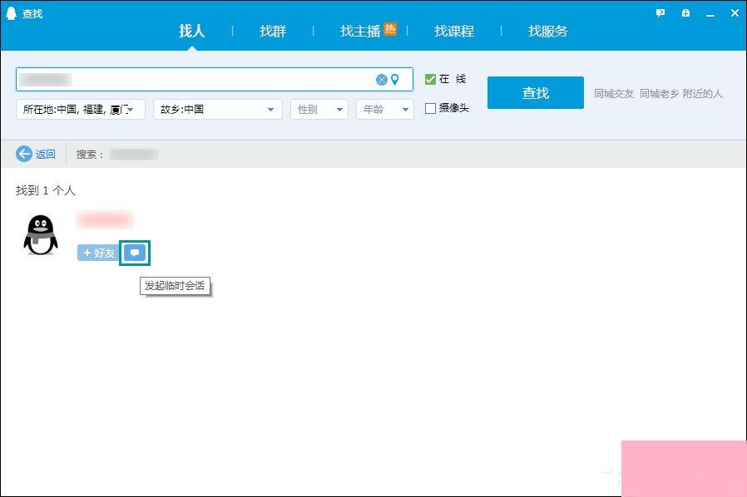Screen dimensions: 747x497
Task: Focus the search keyword input field
Action: click(215, 79)
